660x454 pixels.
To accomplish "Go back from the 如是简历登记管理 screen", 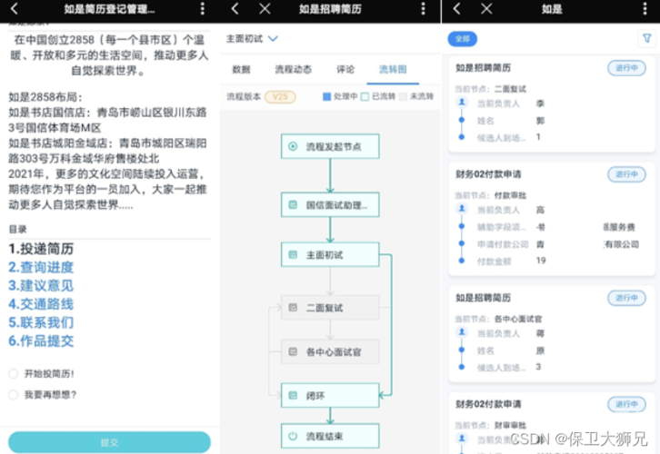I will (x=15, y=9).
